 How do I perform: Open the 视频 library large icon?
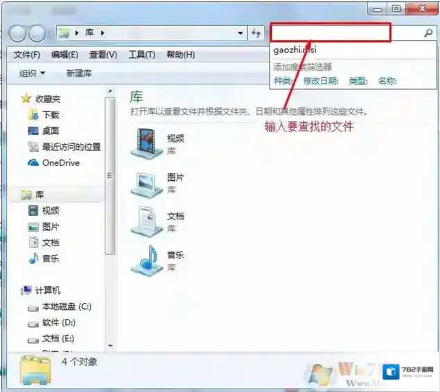click(x=146, y=144)
